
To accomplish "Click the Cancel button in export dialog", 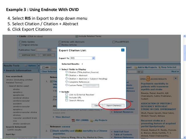I will coord(97,105).
